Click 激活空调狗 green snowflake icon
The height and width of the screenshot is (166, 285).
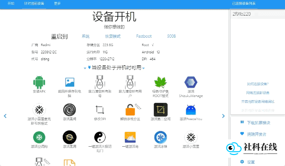pyautogui.click(x=39, y=137)
